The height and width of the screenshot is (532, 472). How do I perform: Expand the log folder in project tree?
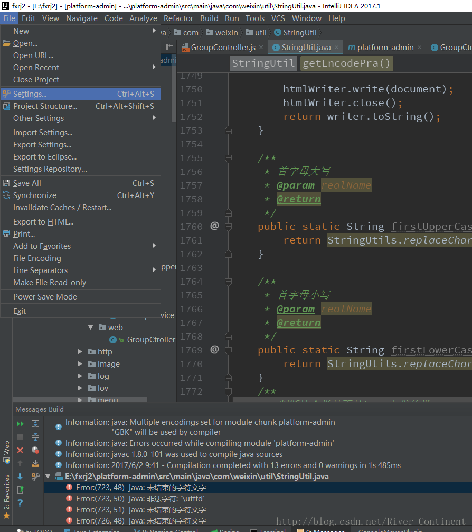click(80, 376)
